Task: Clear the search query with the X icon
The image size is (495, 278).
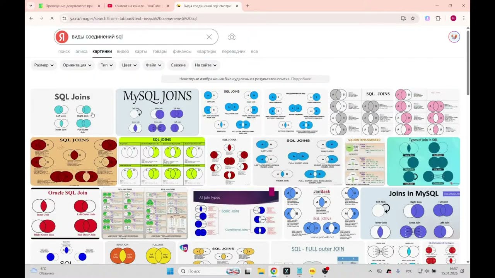Action: 209,37
